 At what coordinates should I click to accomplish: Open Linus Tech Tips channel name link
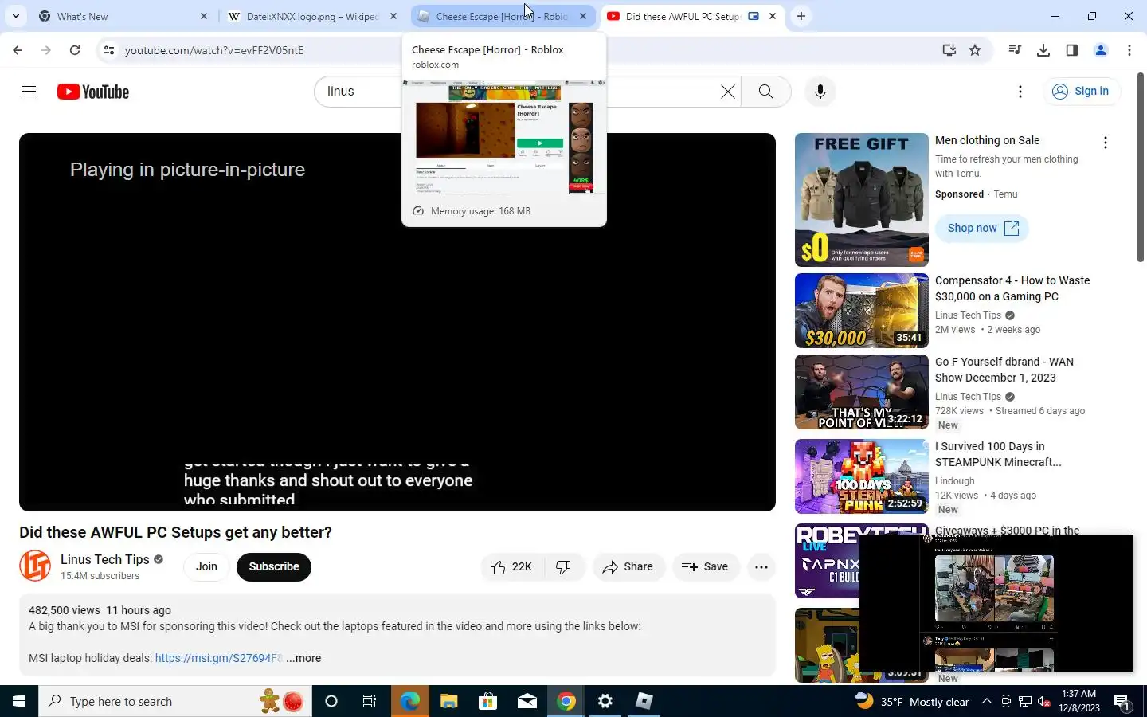105,559
